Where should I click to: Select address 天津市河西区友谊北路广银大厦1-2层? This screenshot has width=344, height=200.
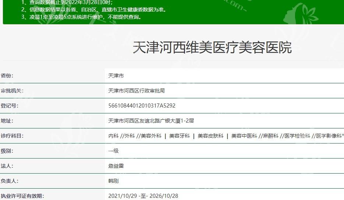pos(151,121)
